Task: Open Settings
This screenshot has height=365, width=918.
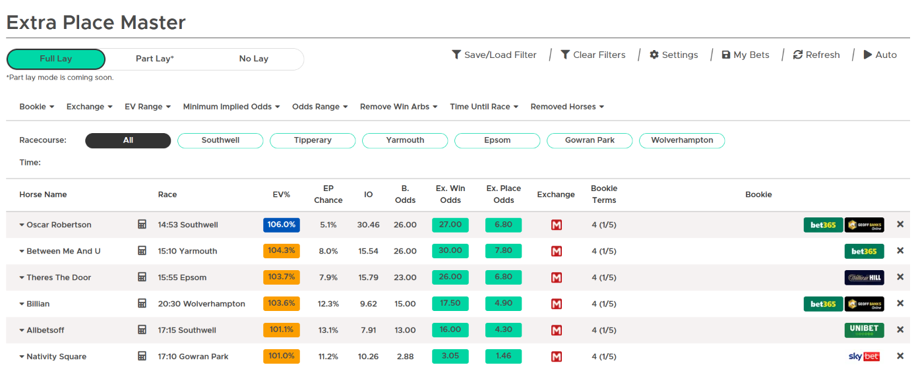Action: pyautogui.click(x=674, y=55)
